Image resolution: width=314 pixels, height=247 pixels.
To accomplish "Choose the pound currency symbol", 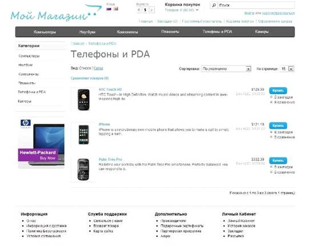I will (x=152, y=10).
